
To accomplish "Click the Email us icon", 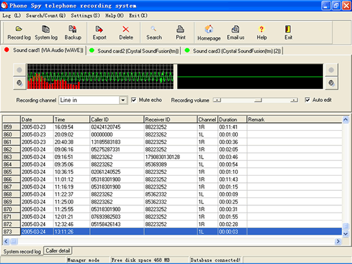I will click(235, 33).
